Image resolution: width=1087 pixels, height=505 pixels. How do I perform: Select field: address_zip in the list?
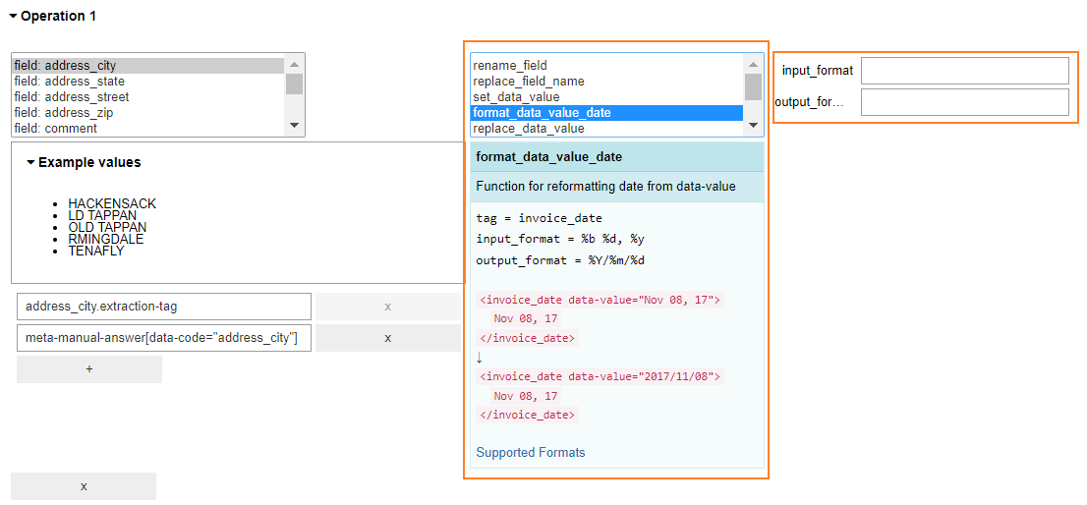point(148,112)
